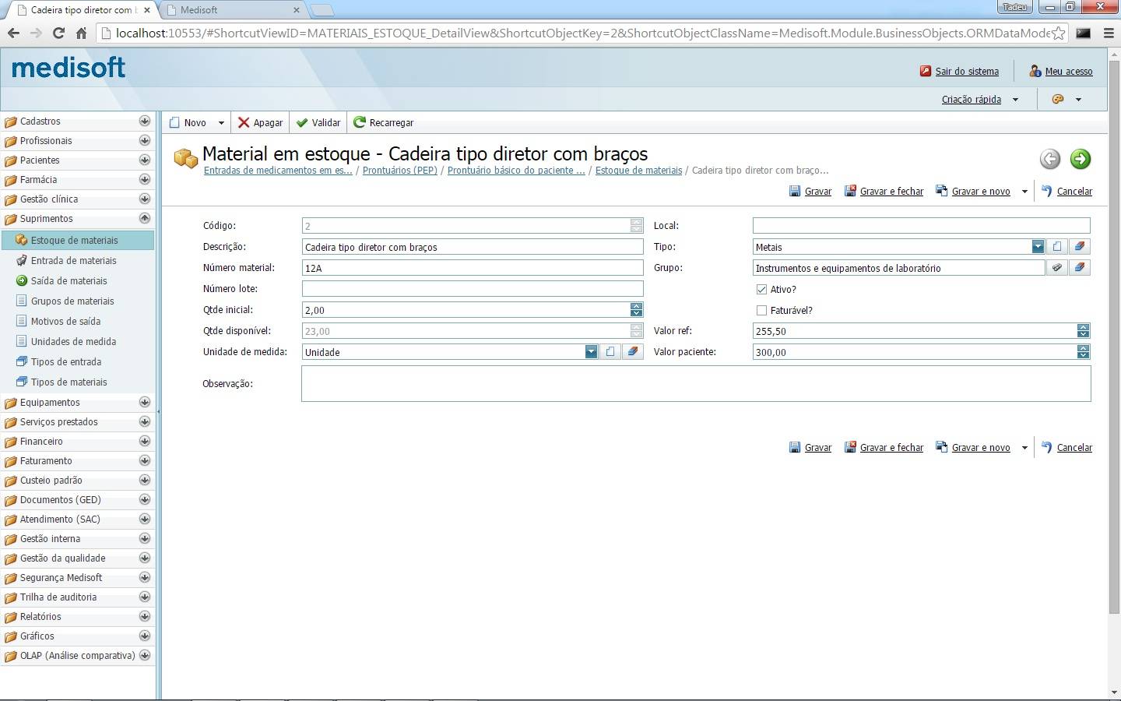Open Motivos de saída in sidebar
Image resolution: width=1121 pixels, height=701 pixels.
pos(65,321)
